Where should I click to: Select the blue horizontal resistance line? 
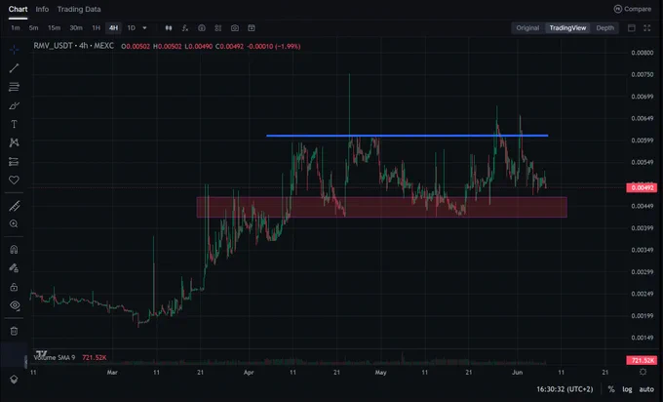407,136
